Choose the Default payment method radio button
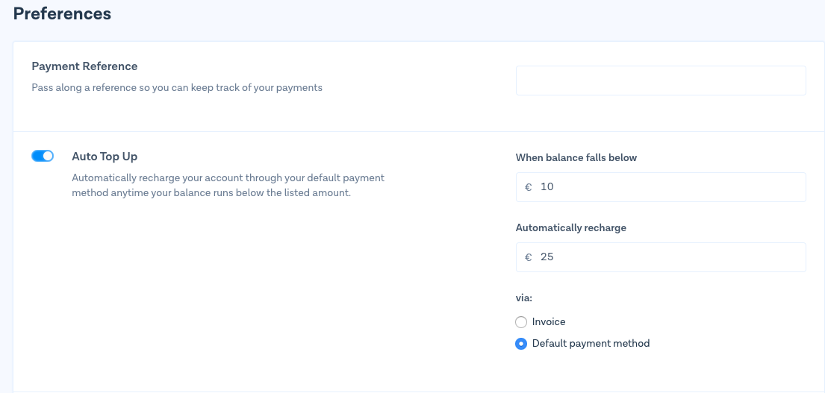The image size is (825, 393). click(x=521, y=344)
